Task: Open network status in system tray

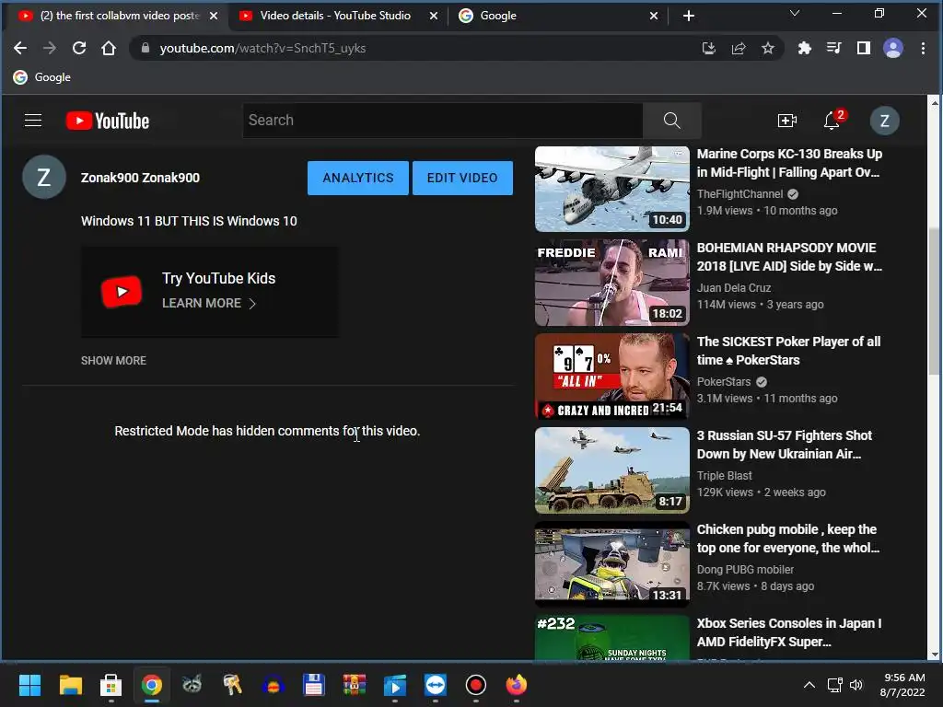Action: 834,685
